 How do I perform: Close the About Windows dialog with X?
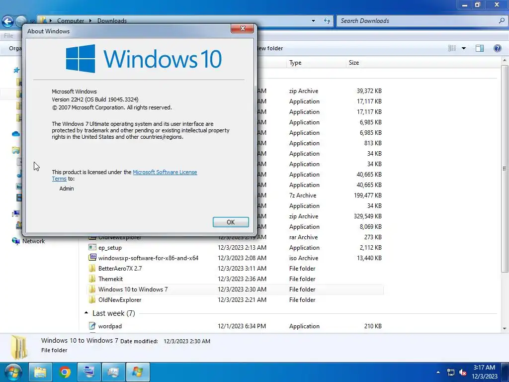tap(242, 28)
